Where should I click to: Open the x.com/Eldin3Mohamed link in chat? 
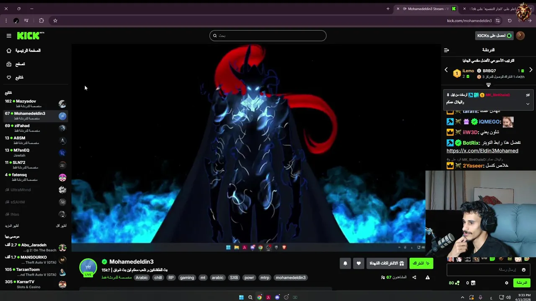click(x=482, y=151)
